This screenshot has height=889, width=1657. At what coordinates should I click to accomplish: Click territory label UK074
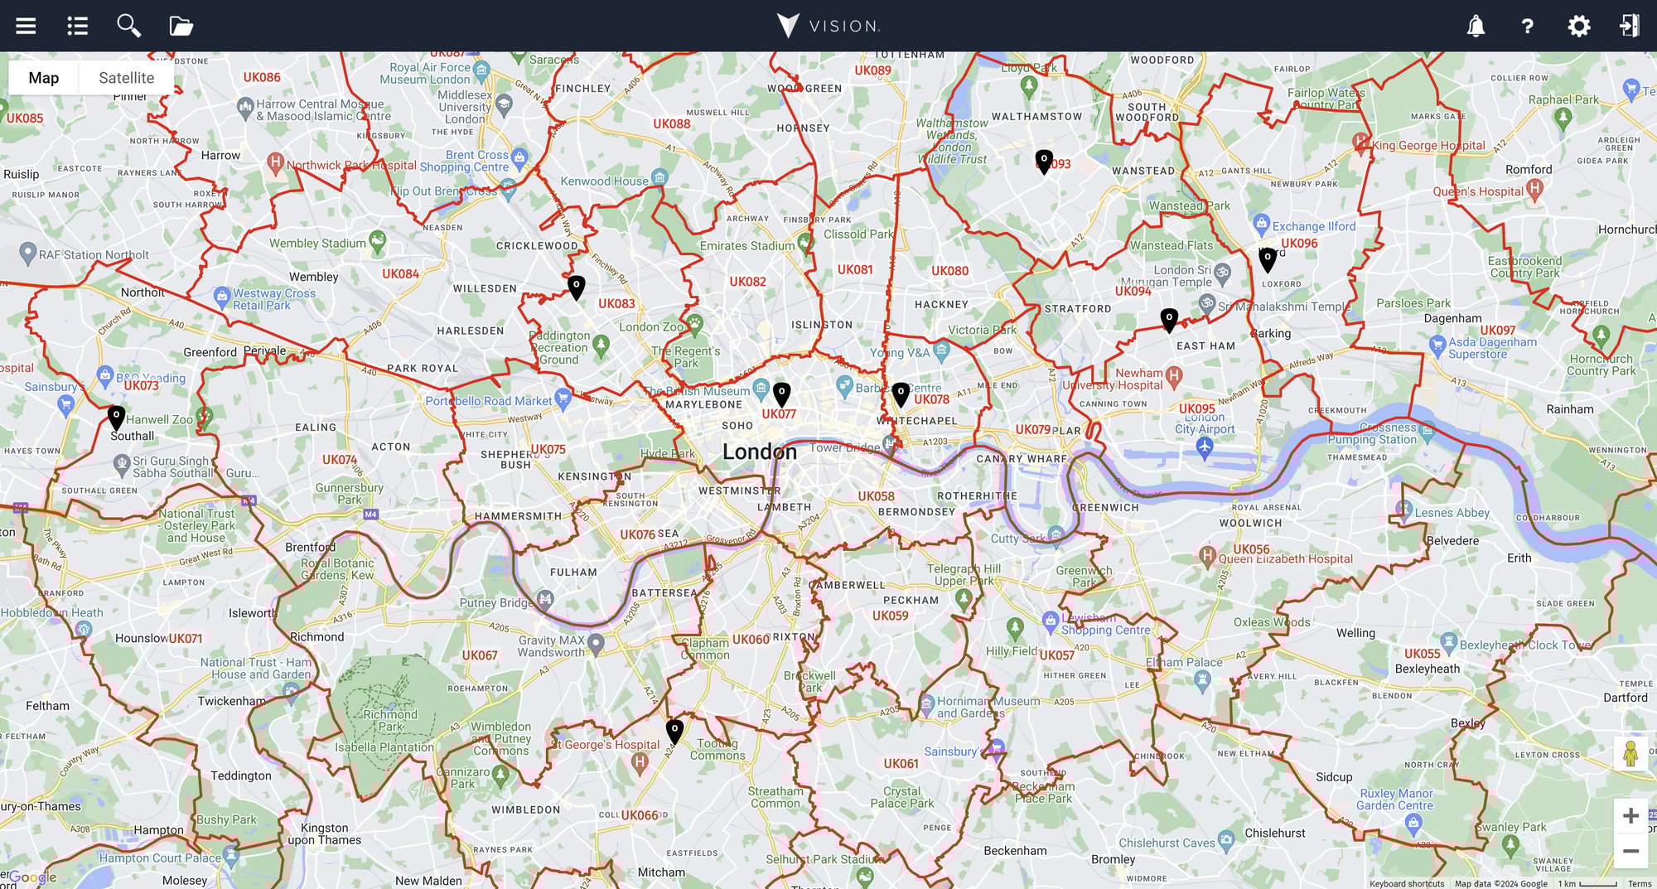point(340,460)
